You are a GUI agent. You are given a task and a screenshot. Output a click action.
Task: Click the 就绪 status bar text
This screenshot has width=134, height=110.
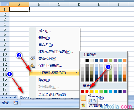click(5, 103)
